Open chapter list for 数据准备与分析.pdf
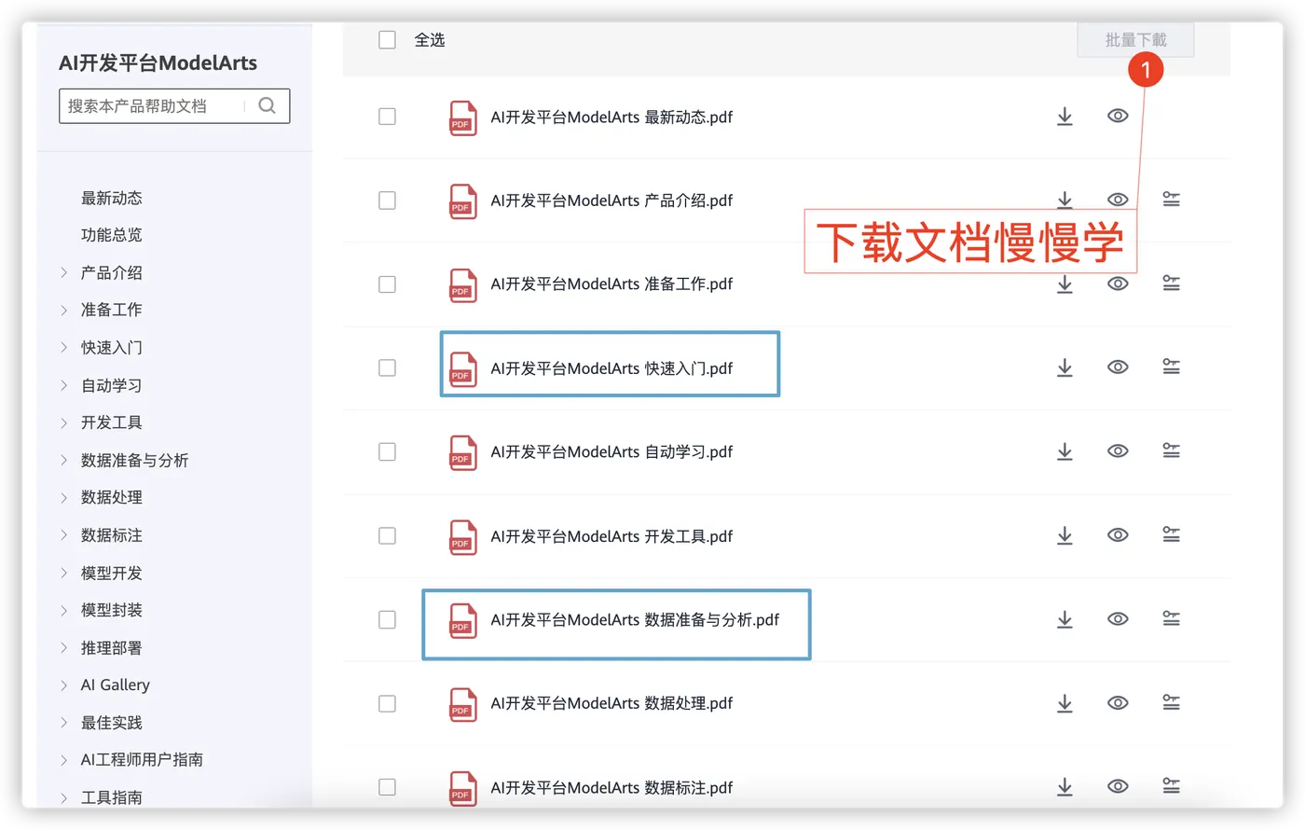Image resolution: width=1305 pixels, height=830 pixels. pos(1171,619)
